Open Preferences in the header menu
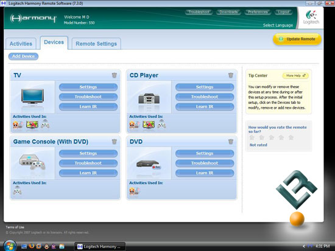335x251 pixels. click(258, 12)
